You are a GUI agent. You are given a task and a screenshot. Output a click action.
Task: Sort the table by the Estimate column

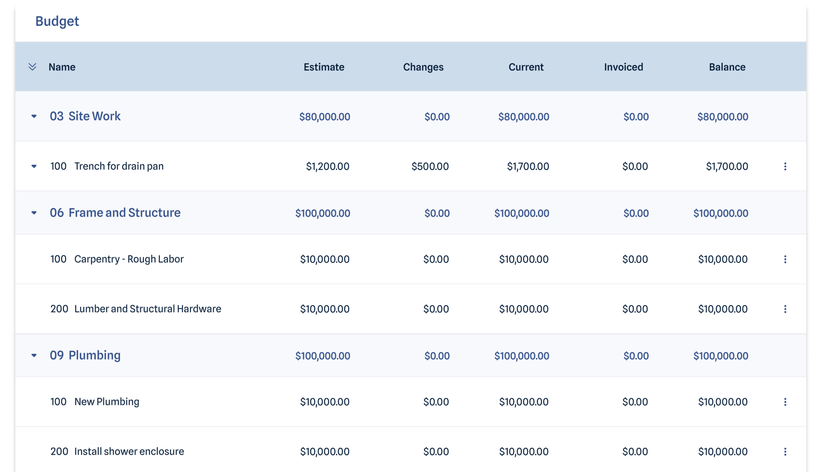[324, 67]
